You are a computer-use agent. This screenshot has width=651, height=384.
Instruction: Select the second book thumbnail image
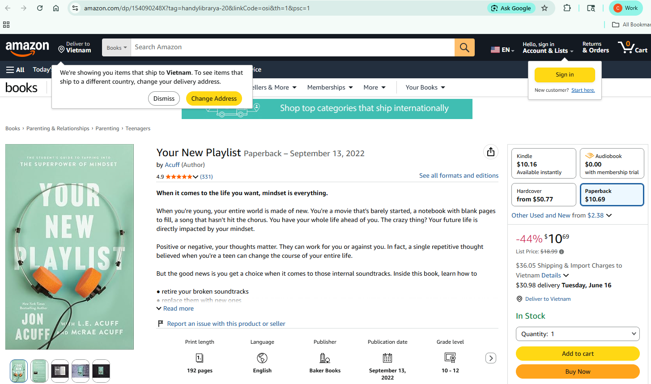(39, 371)
